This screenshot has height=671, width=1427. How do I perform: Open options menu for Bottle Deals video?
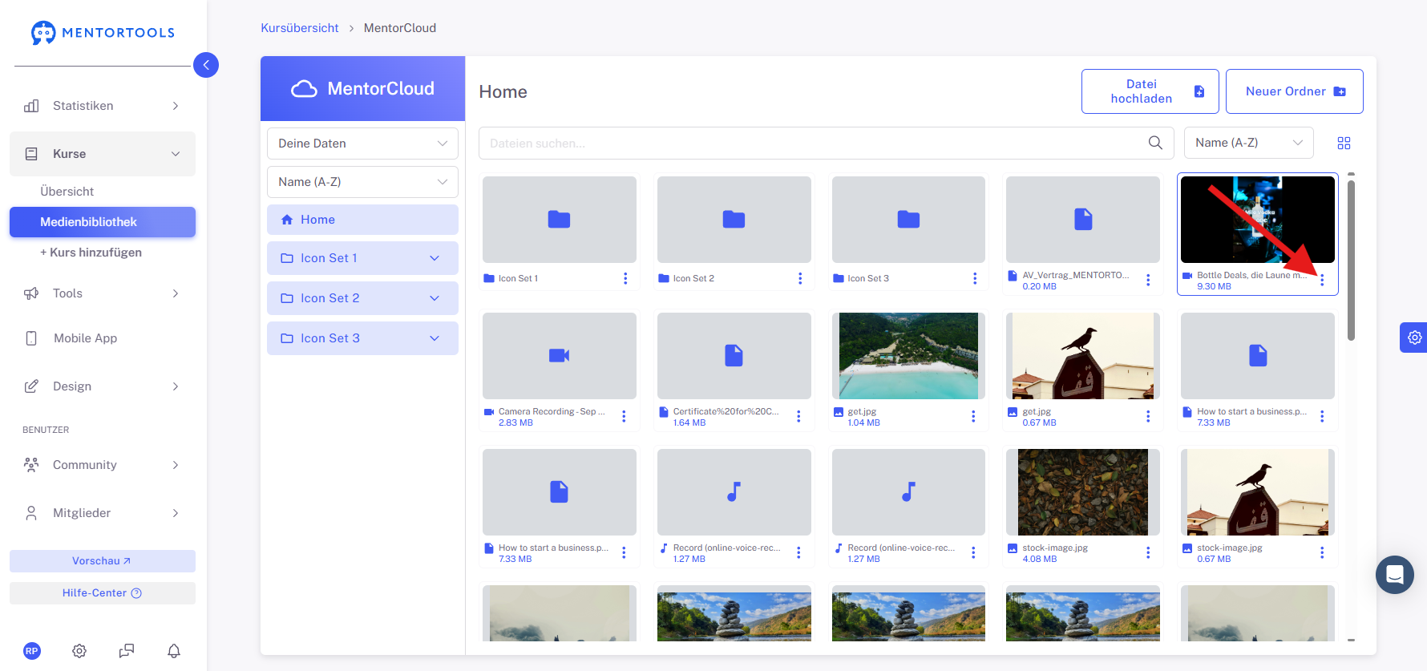[1322, 280]
